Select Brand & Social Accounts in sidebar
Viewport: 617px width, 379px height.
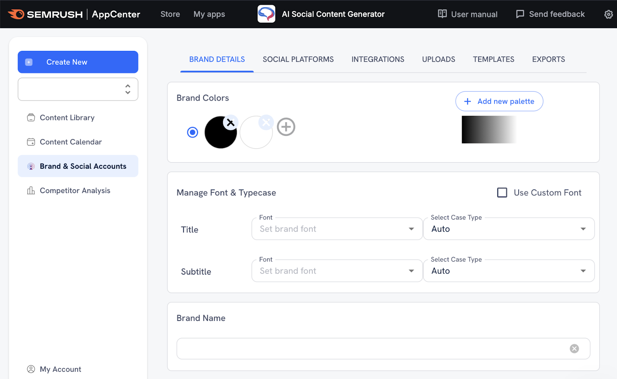tap(83, 166)
